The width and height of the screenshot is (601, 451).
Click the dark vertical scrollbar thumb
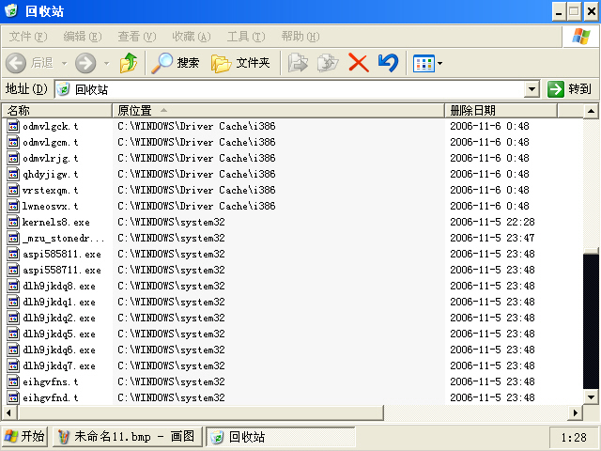tap(591, 319)
